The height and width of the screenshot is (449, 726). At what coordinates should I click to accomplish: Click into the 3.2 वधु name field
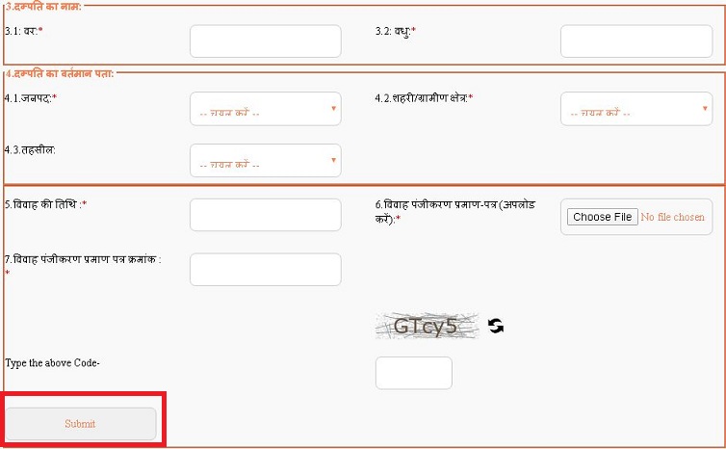pyautogui.click(x=635, y=41)
